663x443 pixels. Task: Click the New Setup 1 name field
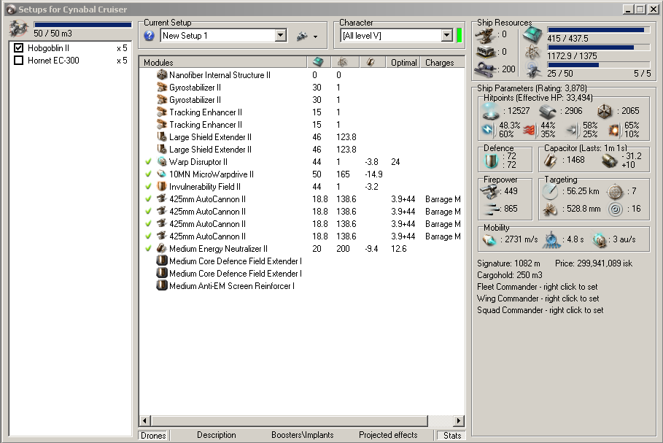pyautogui.click(x=218, y=36)
